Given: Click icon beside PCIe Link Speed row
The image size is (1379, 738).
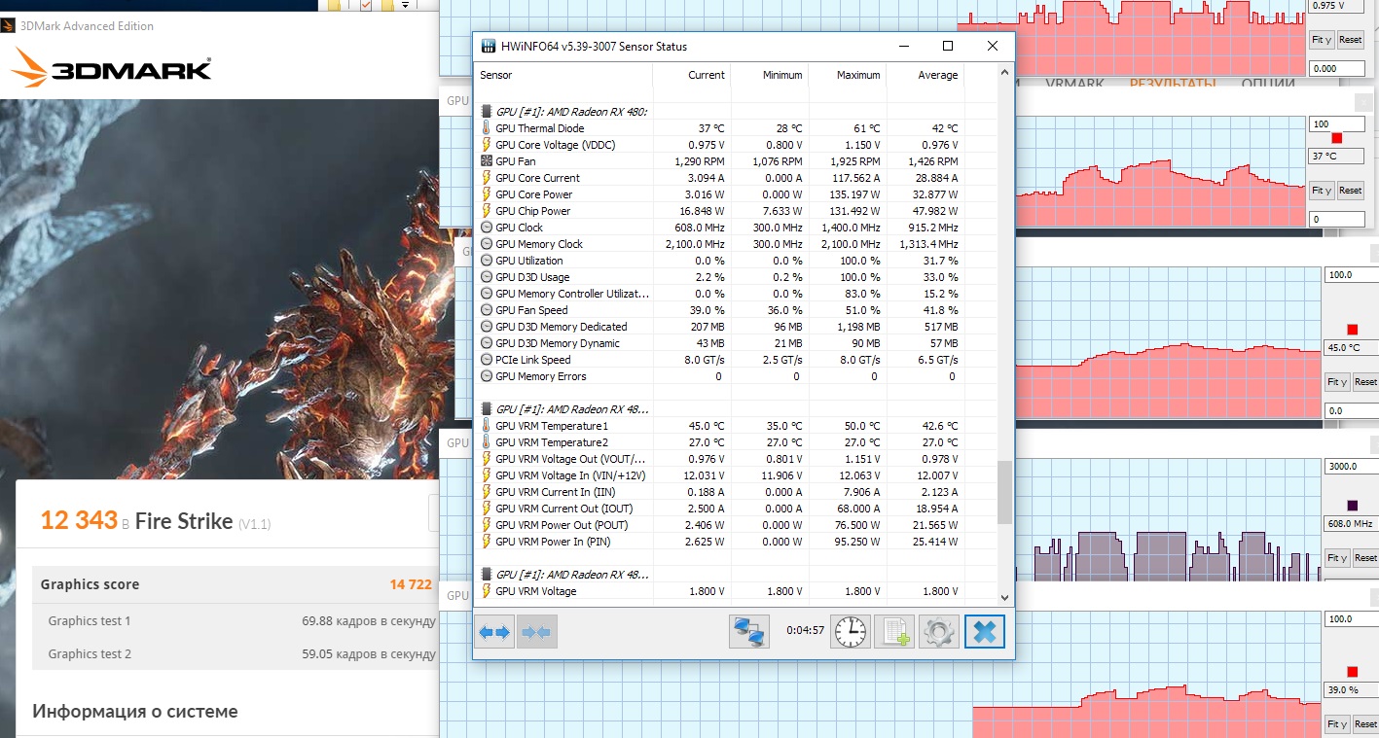Looking at the screenshot, I should (487, 360).
